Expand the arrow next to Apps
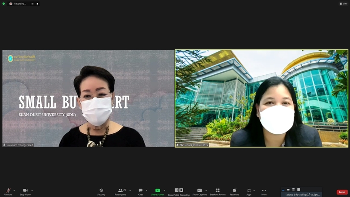The width and height of the screenshot is (350, 197). [x=254, y=191]
